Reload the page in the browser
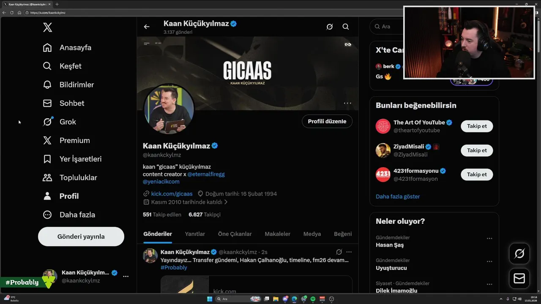Image resolution: width=541 pixels, height=304 pixels. coord(12,13)
